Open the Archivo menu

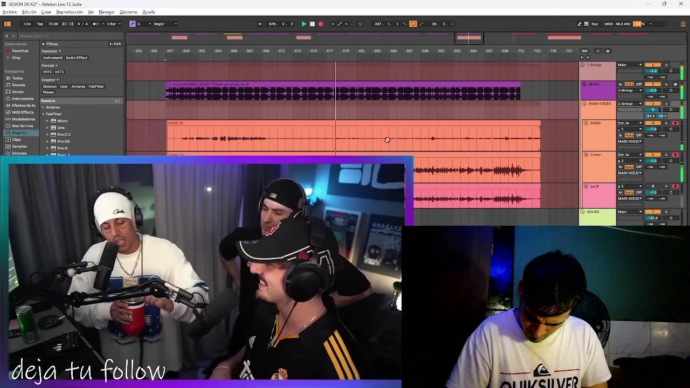point(10,12)
